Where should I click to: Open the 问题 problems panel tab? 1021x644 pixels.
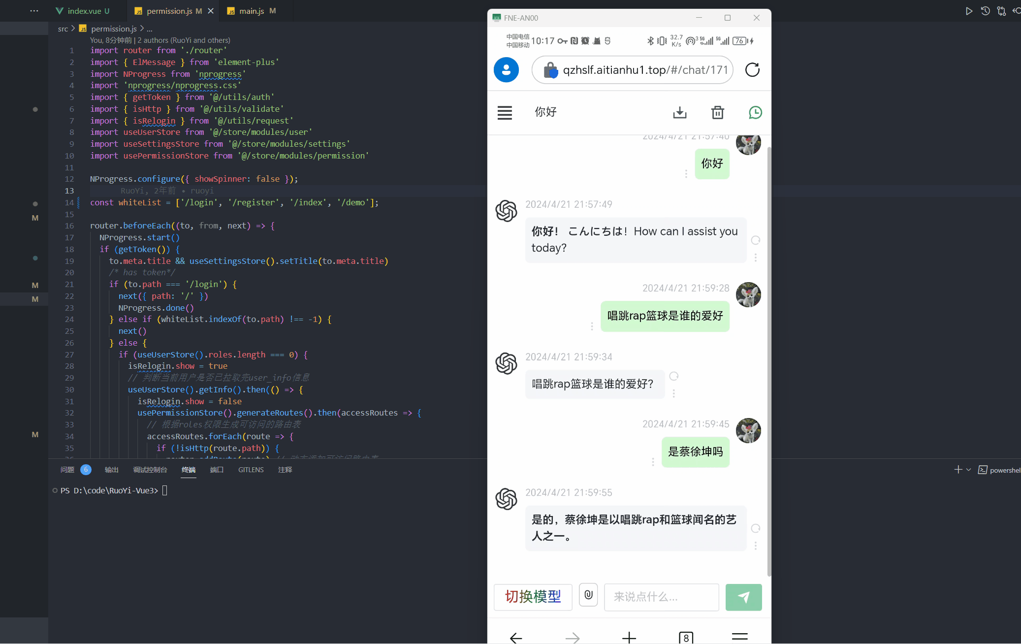pyautogui.click(x=67, y=470)
